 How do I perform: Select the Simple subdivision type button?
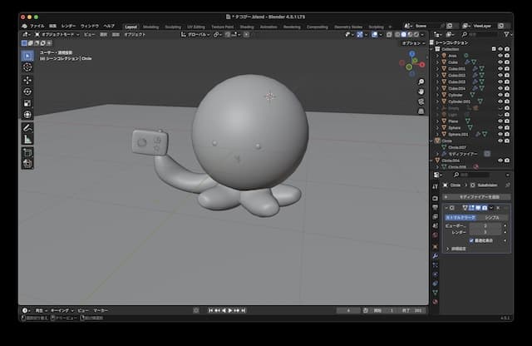coord(492,217)
